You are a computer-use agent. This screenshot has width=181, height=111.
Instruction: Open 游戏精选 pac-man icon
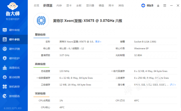5,96
